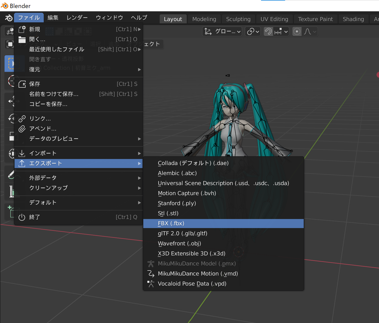
Task: Toggle the snap magnet button
Action: [268, 31]
